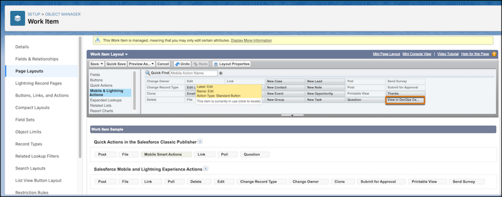Viewport: 502px width, 197px height.
Task: Click the orange help question-mark icon
Action: pyautogui.click(x=494, y=54)
